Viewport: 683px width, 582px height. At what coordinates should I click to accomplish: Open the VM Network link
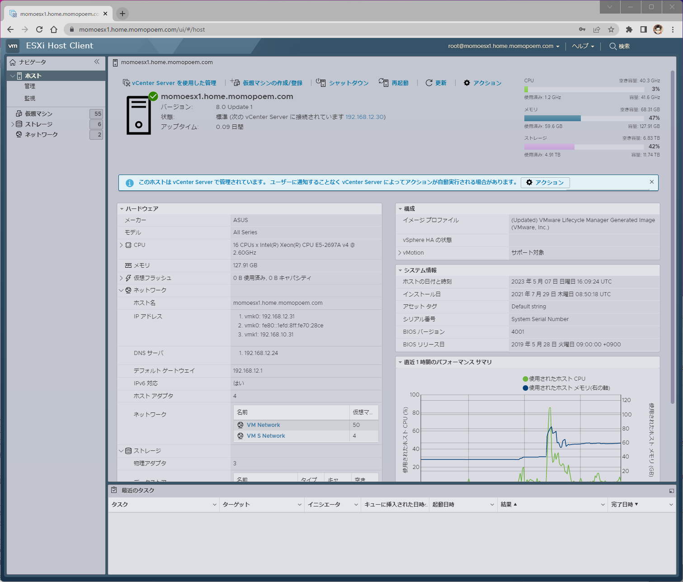tap(264, 425)
